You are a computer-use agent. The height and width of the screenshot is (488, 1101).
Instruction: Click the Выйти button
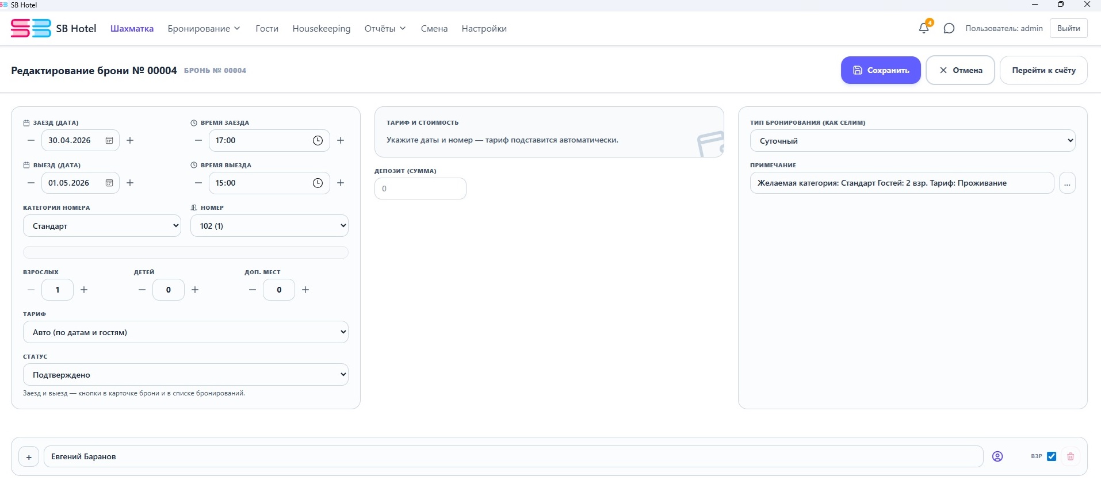tap(1069, 28)
